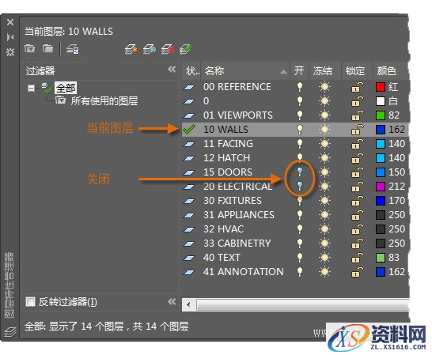Select the 12 HATCH layer name

coord(227,158)
